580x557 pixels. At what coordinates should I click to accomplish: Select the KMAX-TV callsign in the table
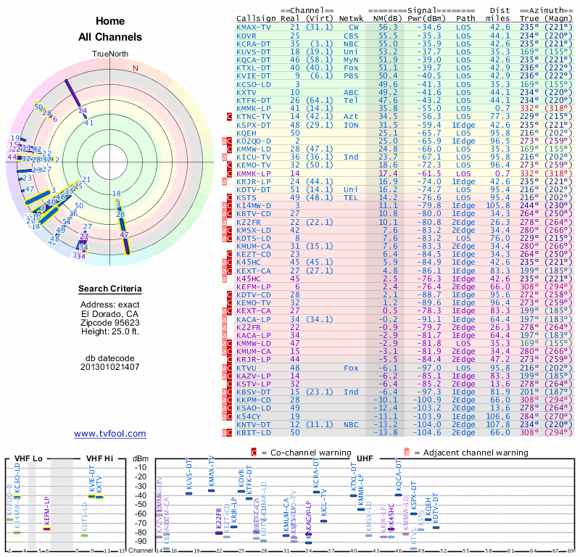point(254,28)
